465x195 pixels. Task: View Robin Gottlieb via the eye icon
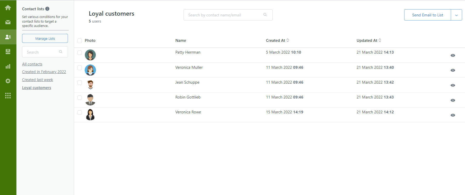[x=453, y=100]
